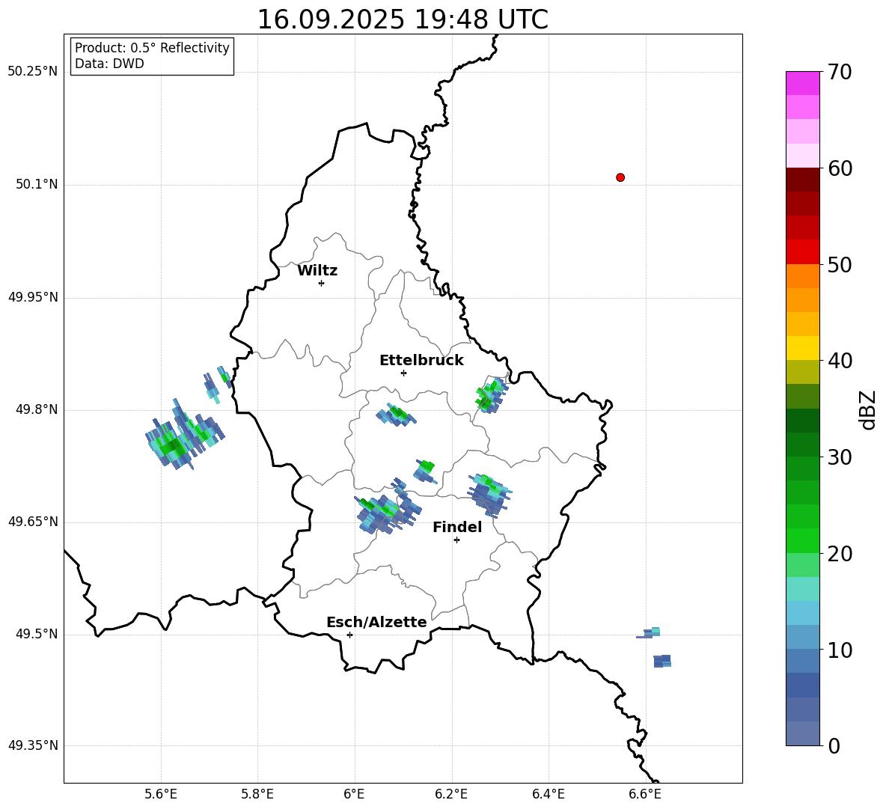This screenshot has height=809, width=886.
Task: Pick the dark green colorbar segment near 30
Action: tap(803, 445)
